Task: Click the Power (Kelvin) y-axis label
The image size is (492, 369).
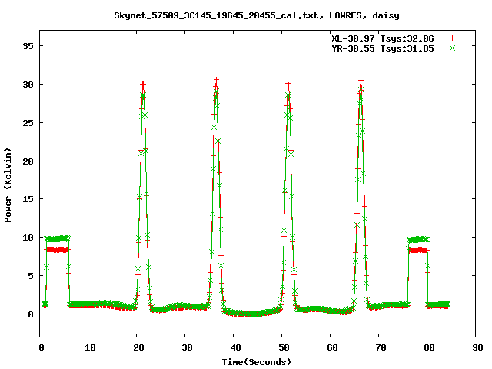Action: (8, 185)
